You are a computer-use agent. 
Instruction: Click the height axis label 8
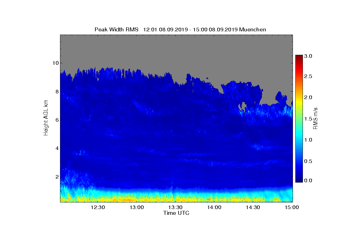(57, 91)
